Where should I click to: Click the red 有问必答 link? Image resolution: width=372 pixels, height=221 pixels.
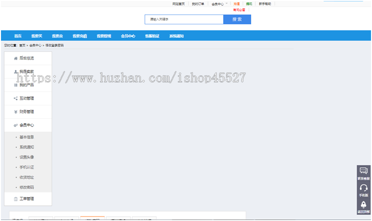pyautogui.click(x=239, y=10)
